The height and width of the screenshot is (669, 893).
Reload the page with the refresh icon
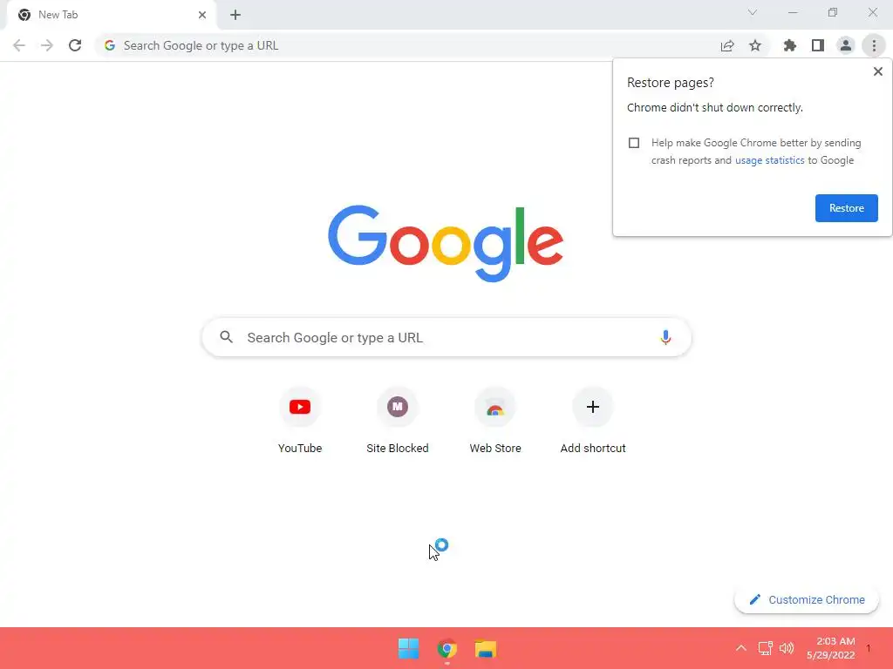click(75, 45)
